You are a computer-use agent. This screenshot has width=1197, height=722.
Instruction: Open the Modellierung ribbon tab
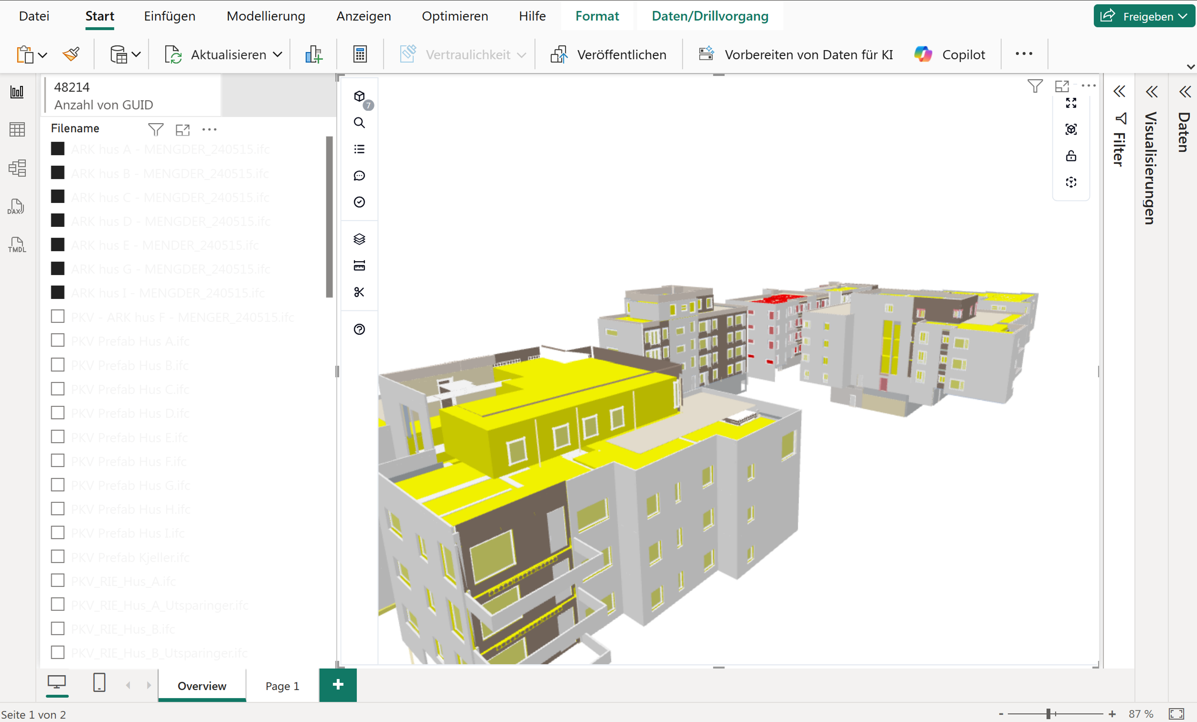tap(266, 16)
